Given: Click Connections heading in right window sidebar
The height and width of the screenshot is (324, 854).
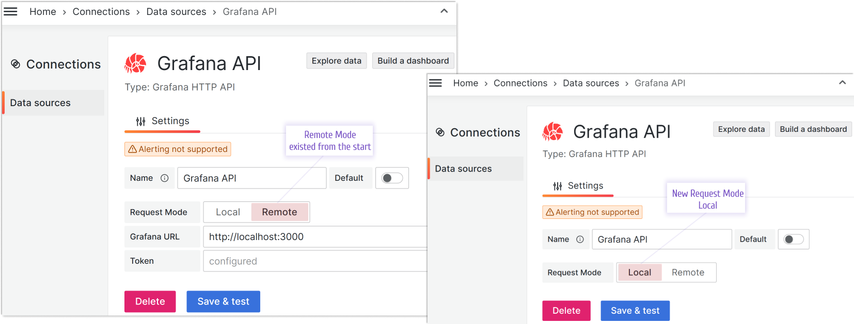Looking at the screenshot, I should tap(485, 133).
